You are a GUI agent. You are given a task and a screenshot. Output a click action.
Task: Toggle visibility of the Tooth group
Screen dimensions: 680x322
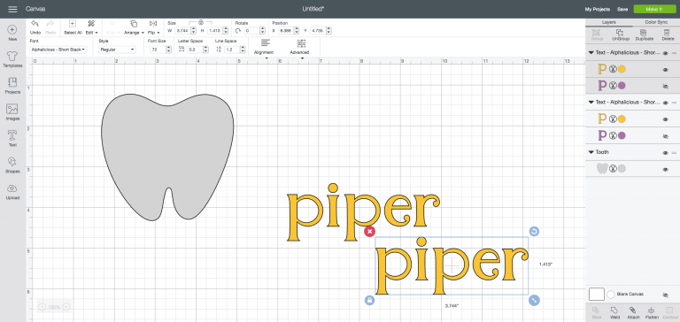pos(666,152)
